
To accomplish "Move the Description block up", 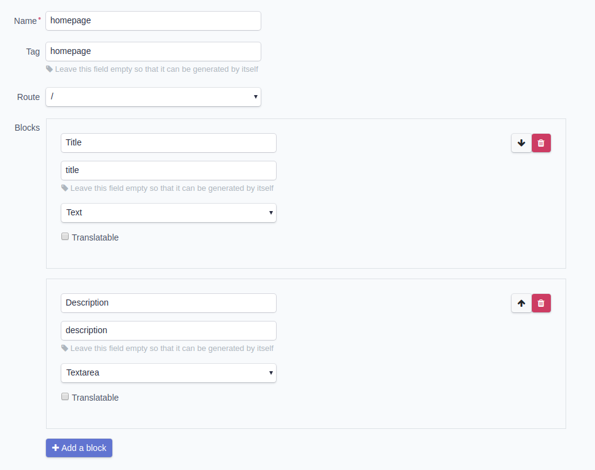I will 521,303.
